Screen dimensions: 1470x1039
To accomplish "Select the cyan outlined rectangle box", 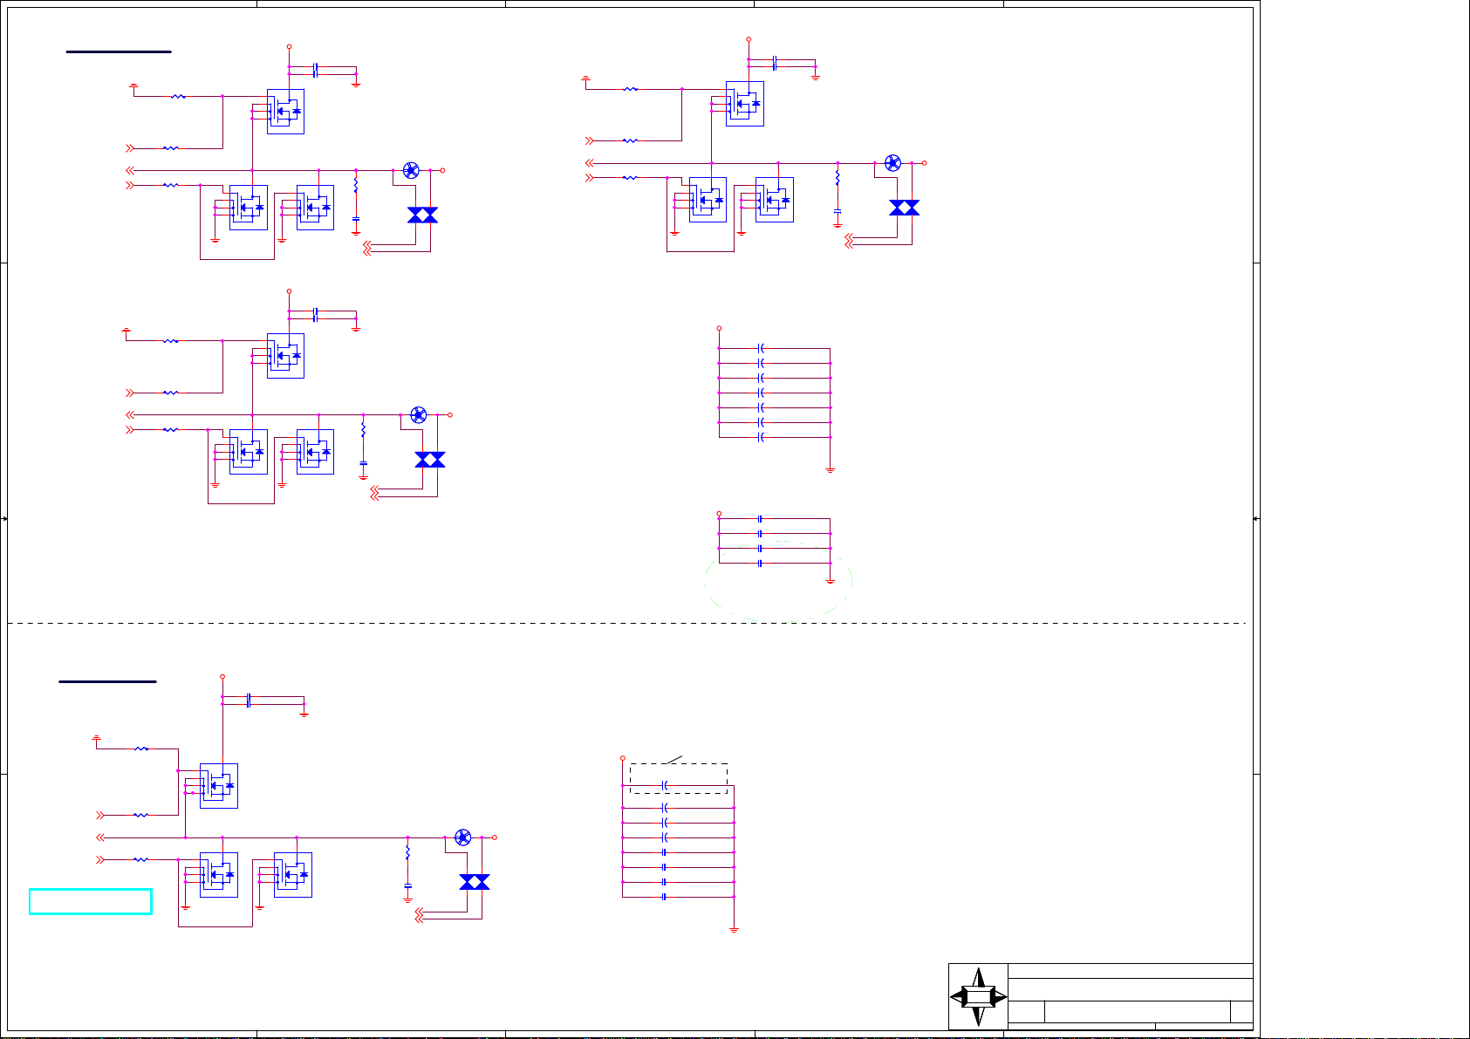I will pos(91,901).
